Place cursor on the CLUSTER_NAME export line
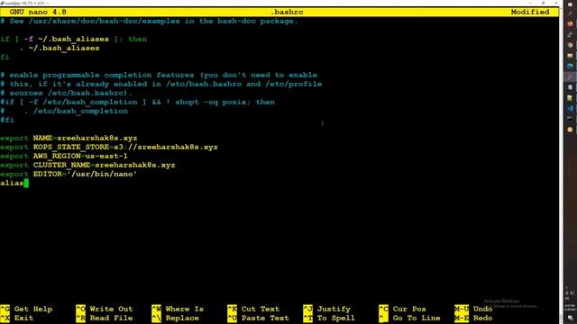 87,165
